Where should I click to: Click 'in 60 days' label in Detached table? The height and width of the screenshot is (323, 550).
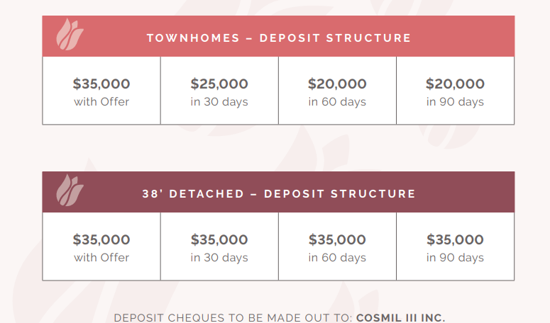coord(337,258)
